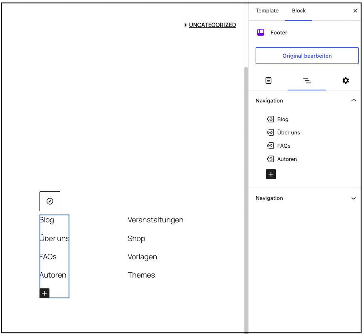Click link icon beside sidebar Blog

click(x=270, y=119)
